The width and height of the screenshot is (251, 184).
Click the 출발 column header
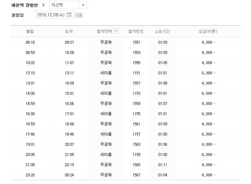click(30, 31)
